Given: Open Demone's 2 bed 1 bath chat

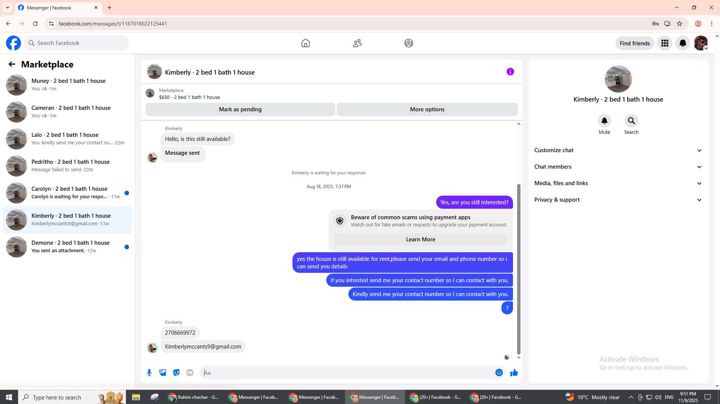Looking at the screenshot, I should point(67,247).
